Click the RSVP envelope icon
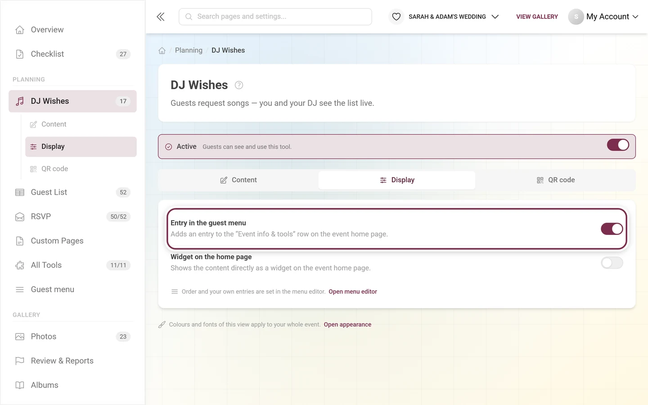 coord(20,216)
